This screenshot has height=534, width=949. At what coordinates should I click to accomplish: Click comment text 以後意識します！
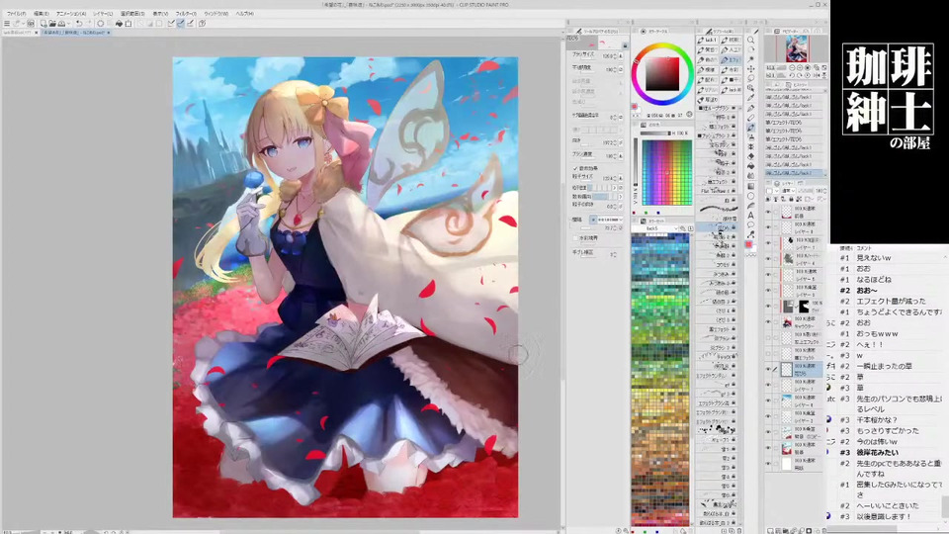click(884, 516)
